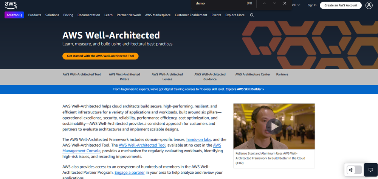
Task: Select the Partners tab
Action: (282, 75)
